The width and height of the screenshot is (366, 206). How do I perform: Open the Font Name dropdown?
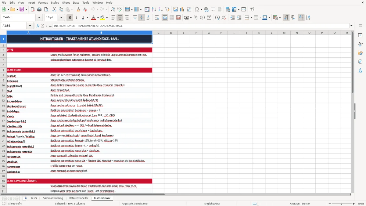(x=39, y=18)
